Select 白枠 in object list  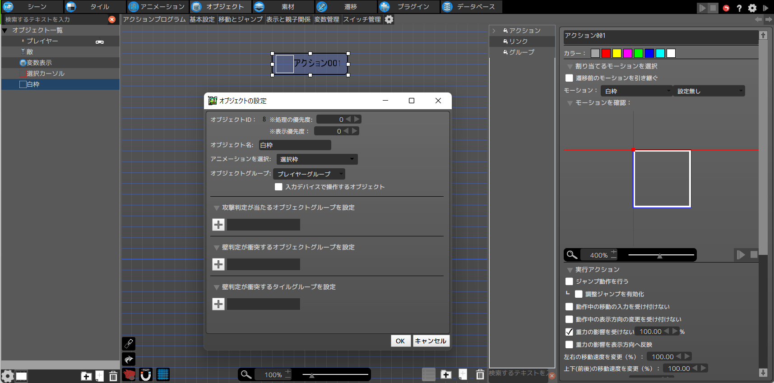(60, 84)
